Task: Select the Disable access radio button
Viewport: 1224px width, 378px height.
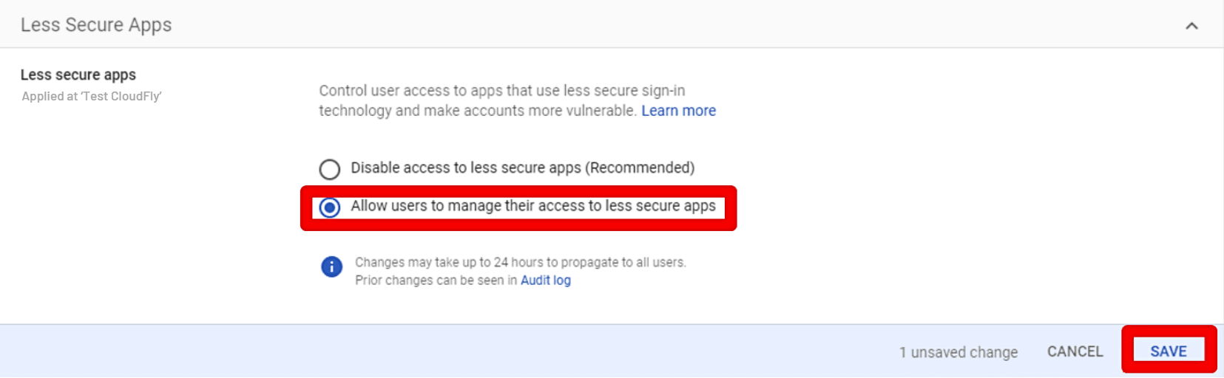Action: [x=330, y=169]
